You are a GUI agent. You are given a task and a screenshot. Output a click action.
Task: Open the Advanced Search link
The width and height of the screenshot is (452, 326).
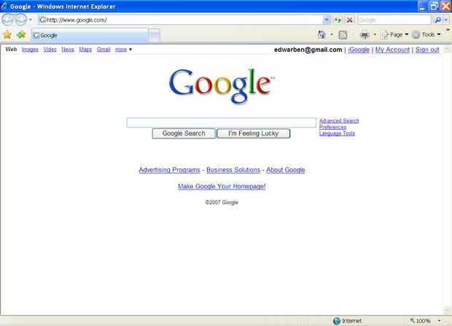339,120
